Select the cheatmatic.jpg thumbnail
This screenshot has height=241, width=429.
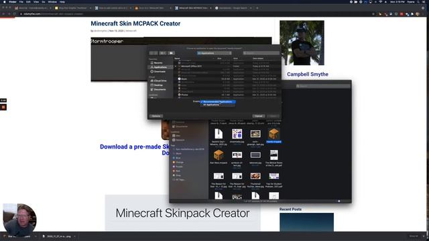[x=237, y=134]
